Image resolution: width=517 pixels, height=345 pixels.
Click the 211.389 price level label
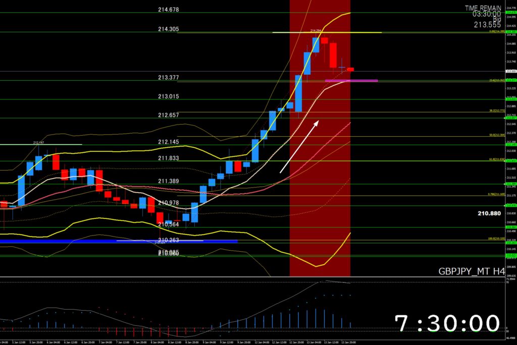click(169, 181)
